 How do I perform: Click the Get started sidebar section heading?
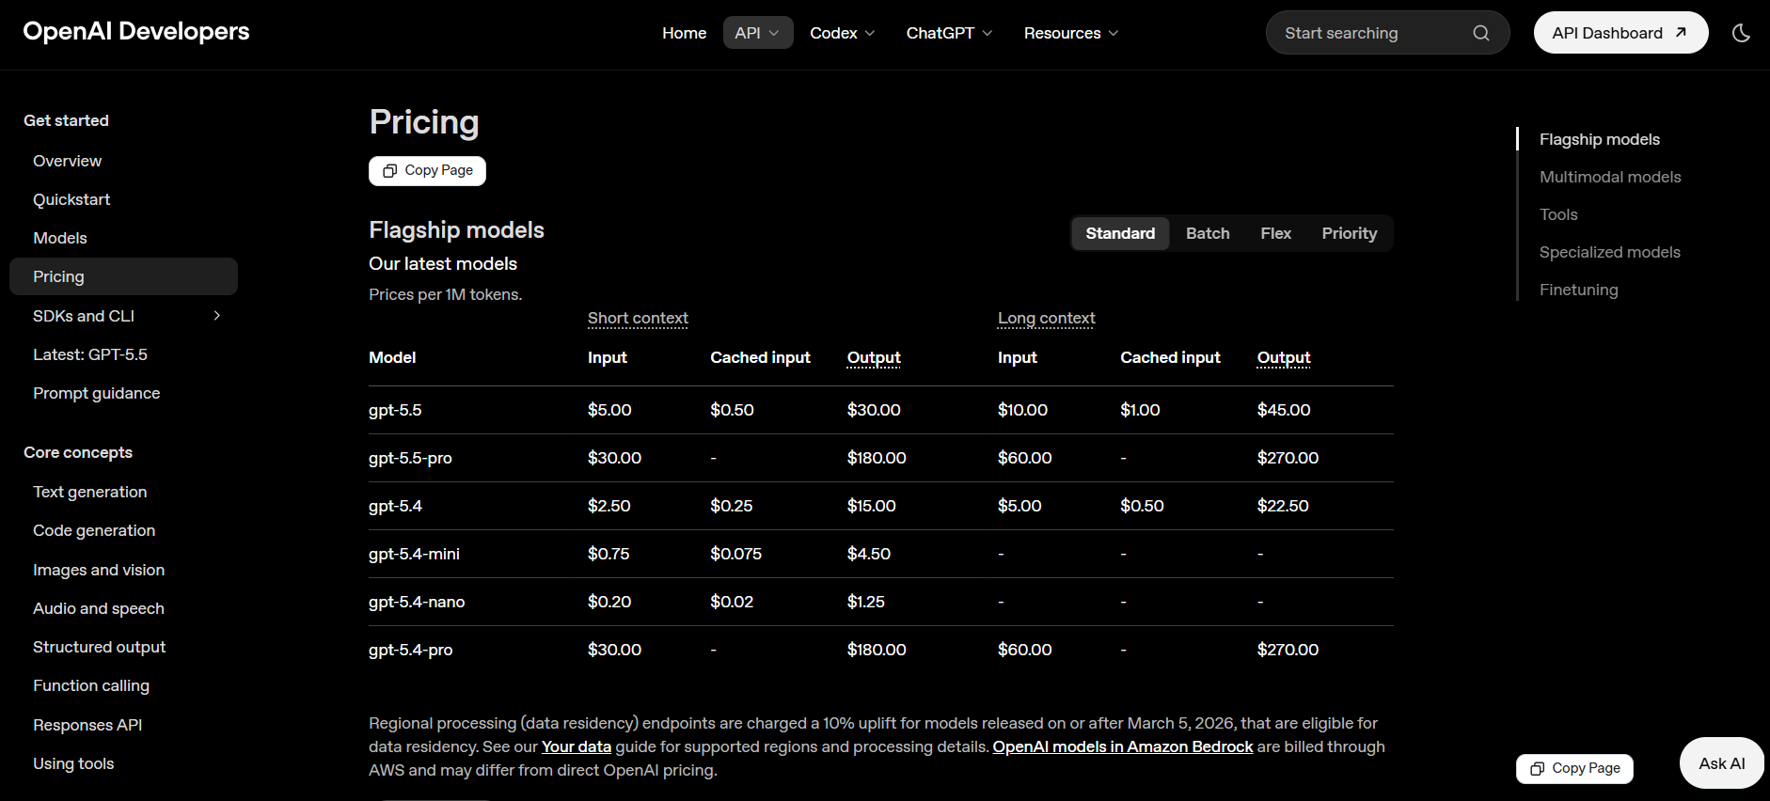pyautogui.click(x=66, y=120)
